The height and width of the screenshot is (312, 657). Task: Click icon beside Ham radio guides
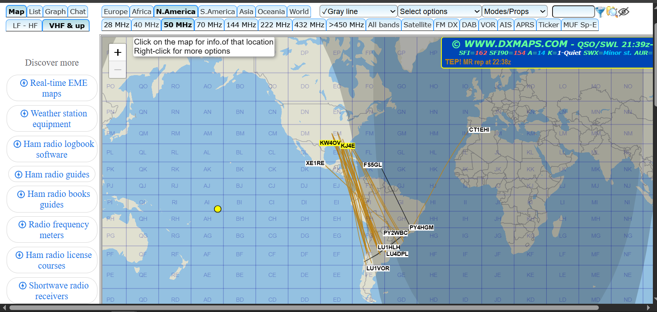[x=19, y=175]
